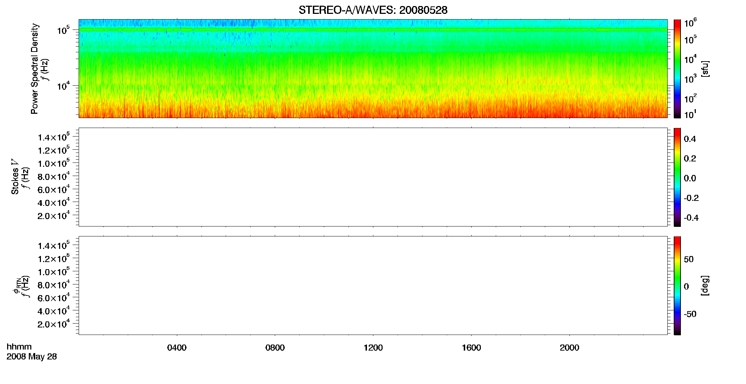Click the 10^6 label on sfu color bar

tap(690, 23)
